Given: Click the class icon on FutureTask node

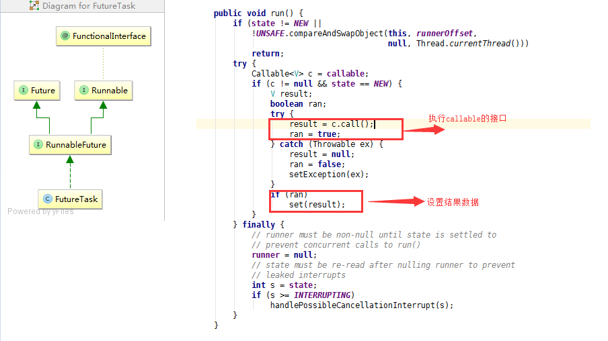Looking at the screenshot, I should 47,199.
